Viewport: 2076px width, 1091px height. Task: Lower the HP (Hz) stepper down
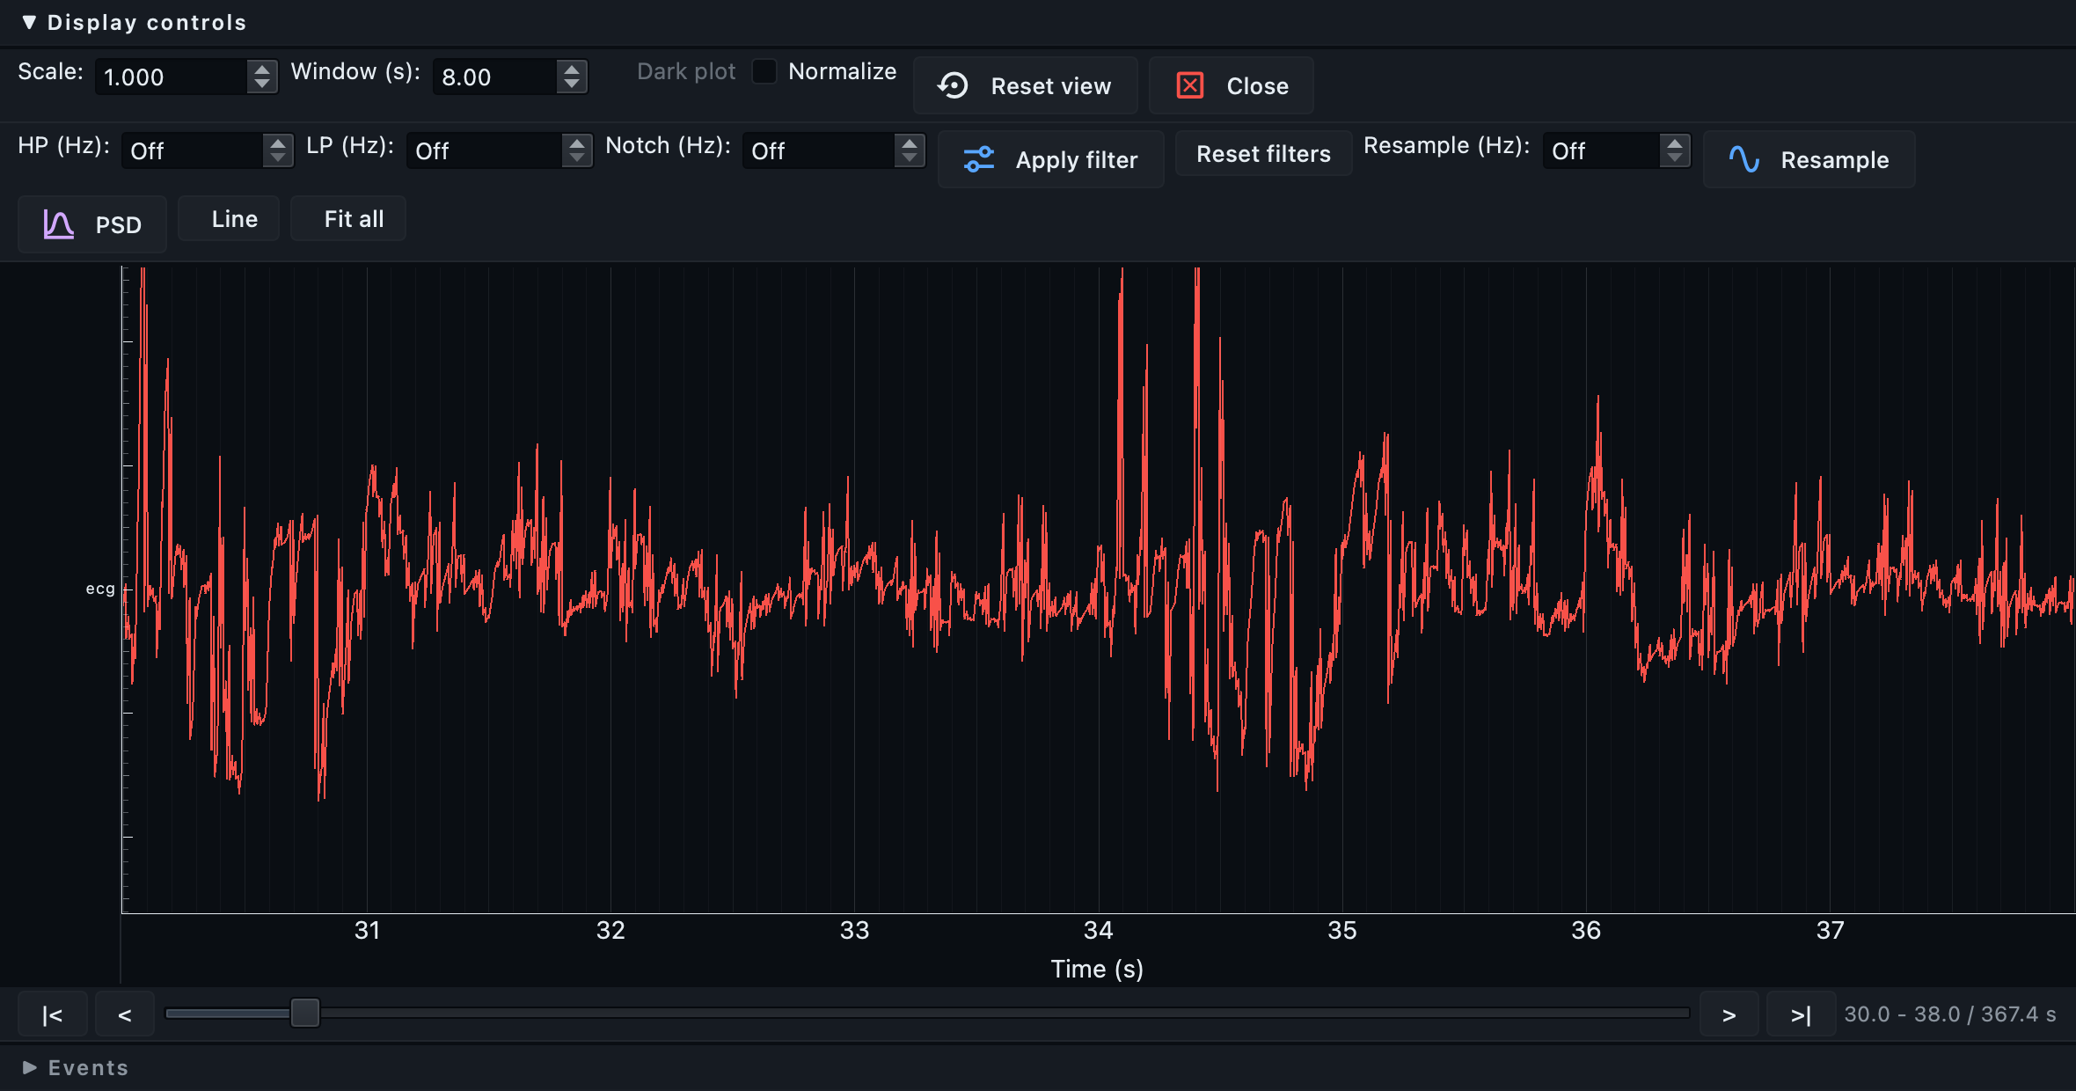point(278,158)
